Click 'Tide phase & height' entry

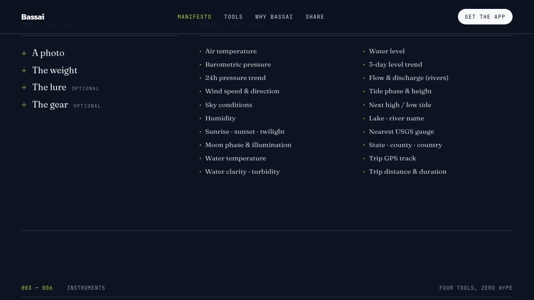click(400, 91)
